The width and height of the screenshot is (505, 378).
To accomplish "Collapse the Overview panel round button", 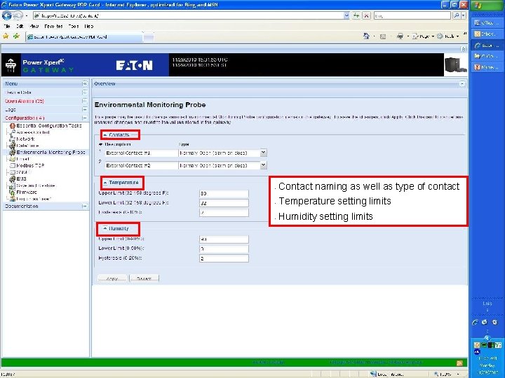I will coord(462,84).
